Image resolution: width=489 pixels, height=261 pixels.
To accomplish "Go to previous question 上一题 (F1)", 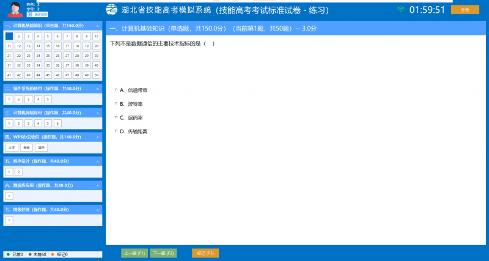I will point(134,253).
